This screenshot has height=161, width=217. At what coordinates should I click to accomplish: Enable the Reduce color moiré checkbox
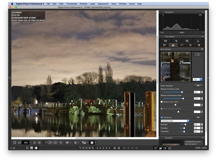(162, 102)
